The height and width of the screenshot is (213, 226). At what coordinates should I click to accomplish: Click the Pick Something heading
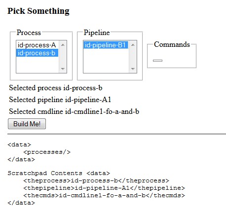pos(38,11)
